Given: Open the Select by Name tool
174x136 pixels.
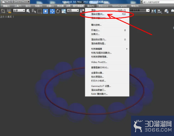Looking at the screenshot, I should click(x=34, y=11).
